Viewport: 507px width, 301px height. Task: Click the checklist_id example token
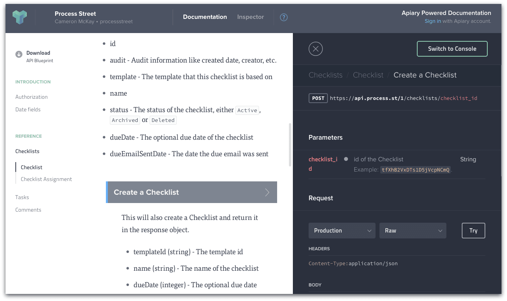(415, 170)
